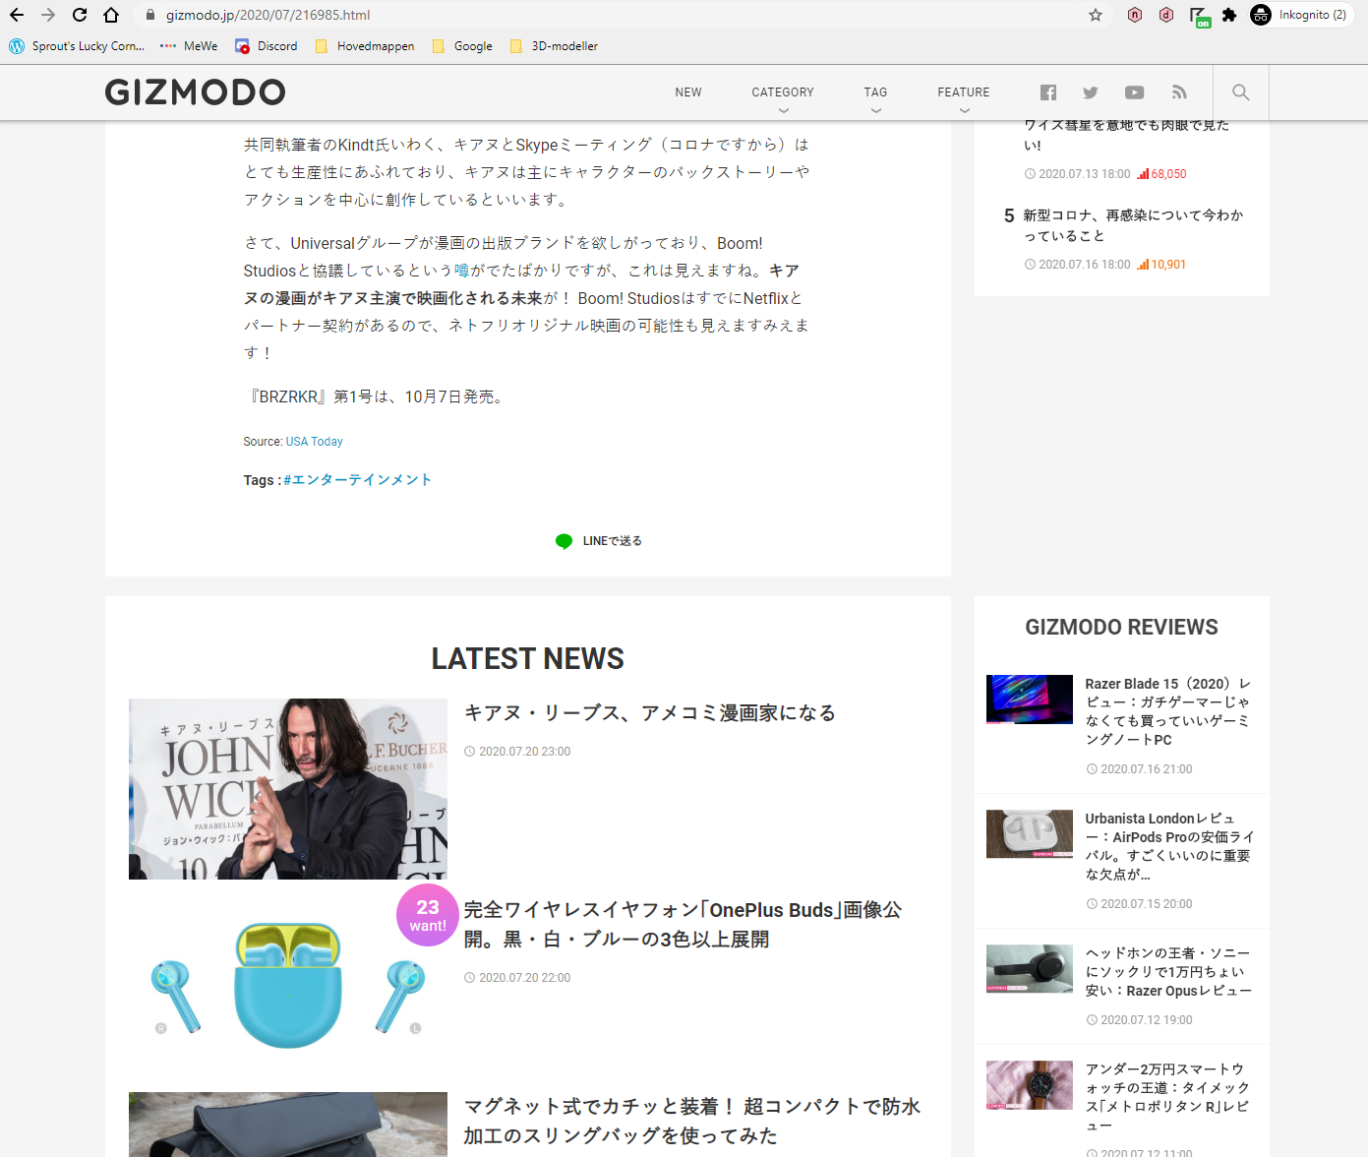
Task: Open Gizmodo's YouTube channel icon
Action: pyautogui.click(x=1134, y=91)
